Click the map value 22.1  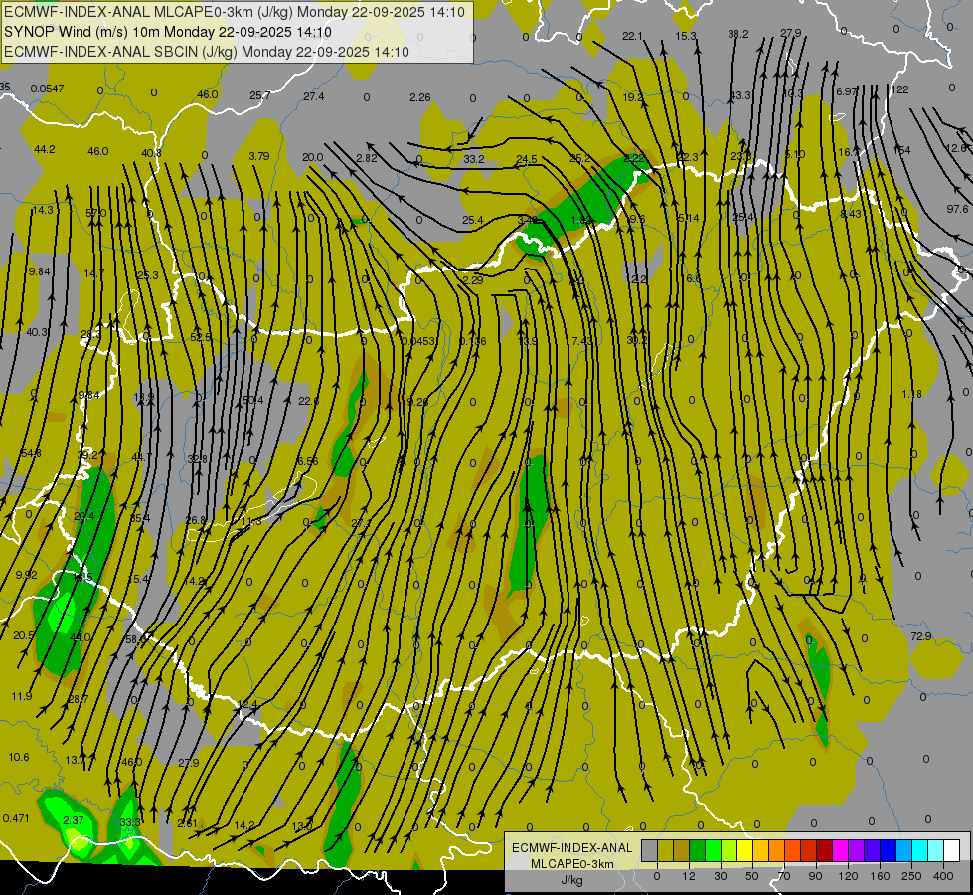(632, 36)
